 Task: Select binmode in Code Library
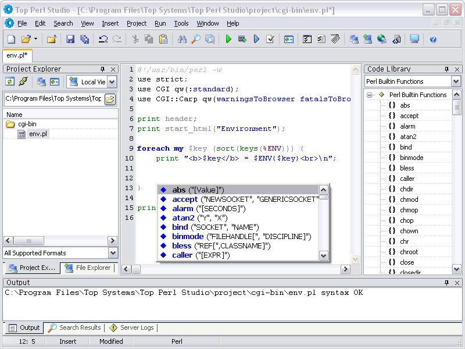click(412, 158)
